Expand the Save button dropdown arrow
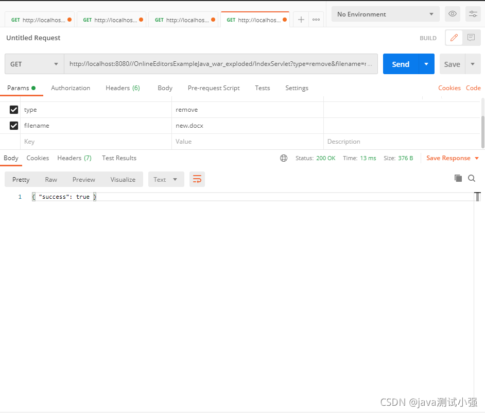485x413 pixels. tap(472, 64)
